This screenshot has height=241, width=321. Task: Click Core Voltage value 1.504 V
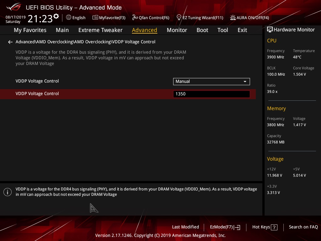299,74
